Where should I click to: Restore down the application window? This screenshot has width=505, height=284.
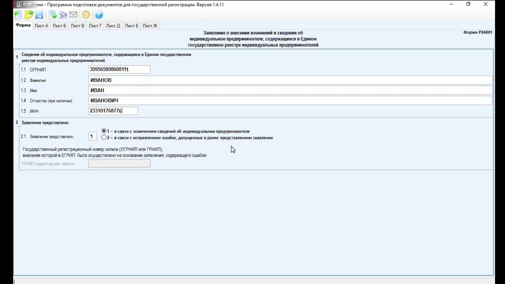click(468, 4)
